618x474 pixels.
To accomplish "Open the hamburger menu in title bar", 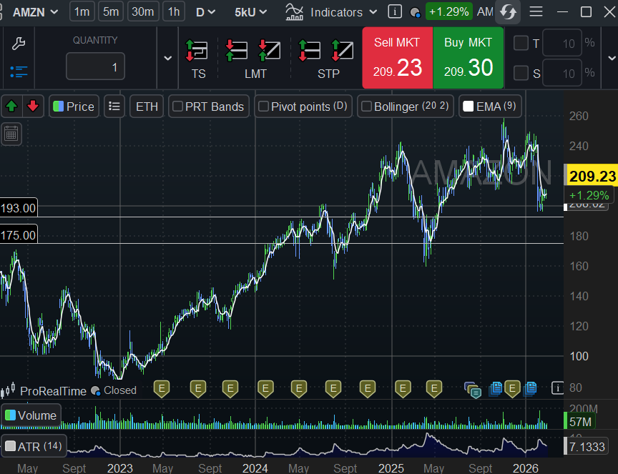I will 536,12.
